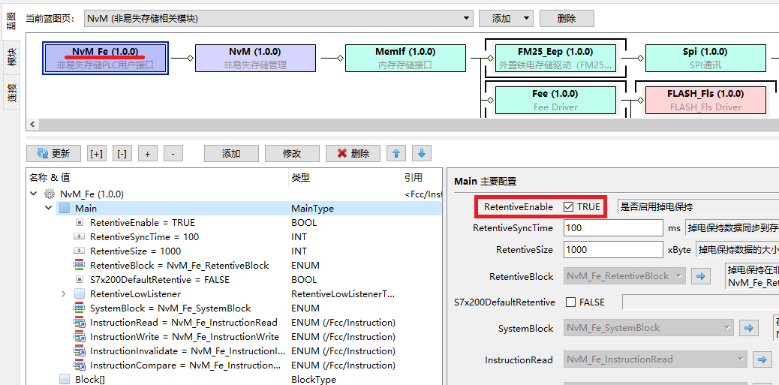Click the 修改 button
The height and width of the screenshot is (385, 779).
pyautogui.click(x=292, y=153)
